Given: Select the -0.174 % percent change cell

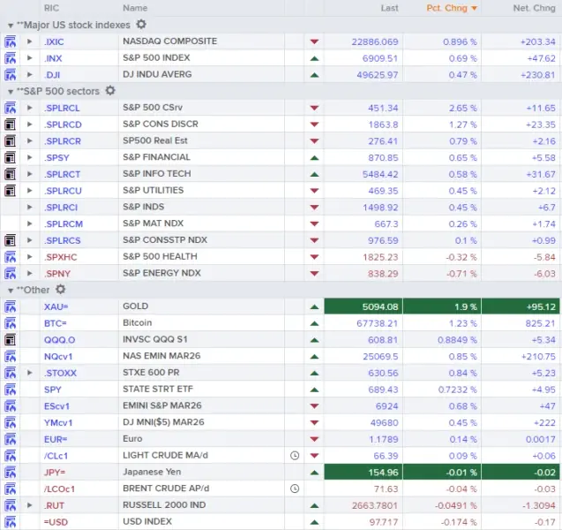Looking at the screenshot, I should pyautogui.click(x=442, y=522).
